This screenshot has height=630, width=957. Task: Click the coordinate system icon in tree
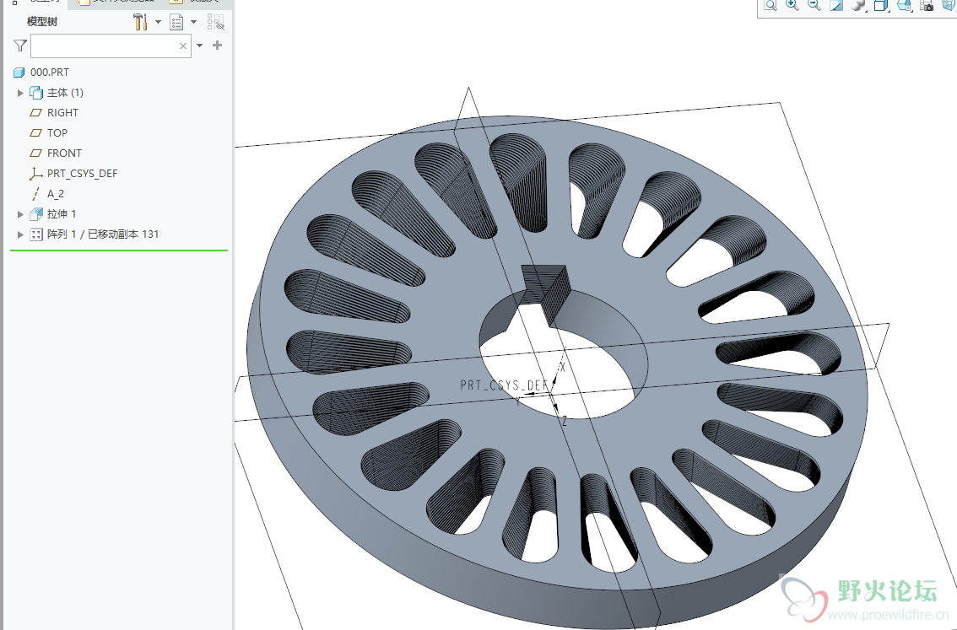36,174
